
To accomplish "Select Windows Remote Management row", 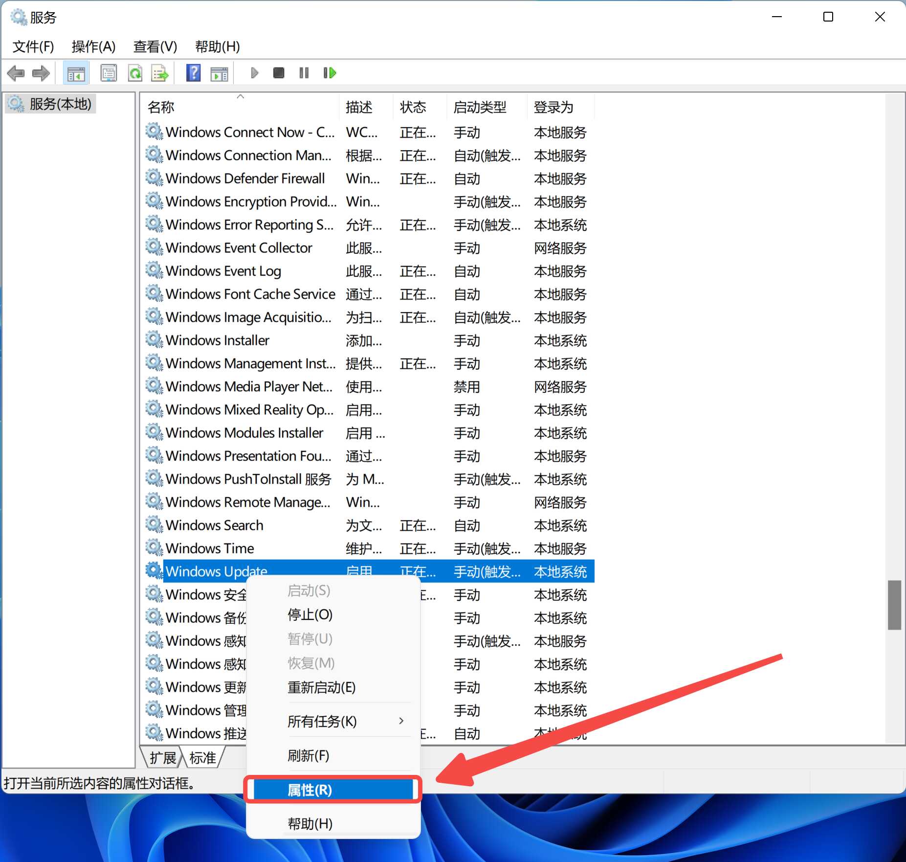I will tap(369, 502).
